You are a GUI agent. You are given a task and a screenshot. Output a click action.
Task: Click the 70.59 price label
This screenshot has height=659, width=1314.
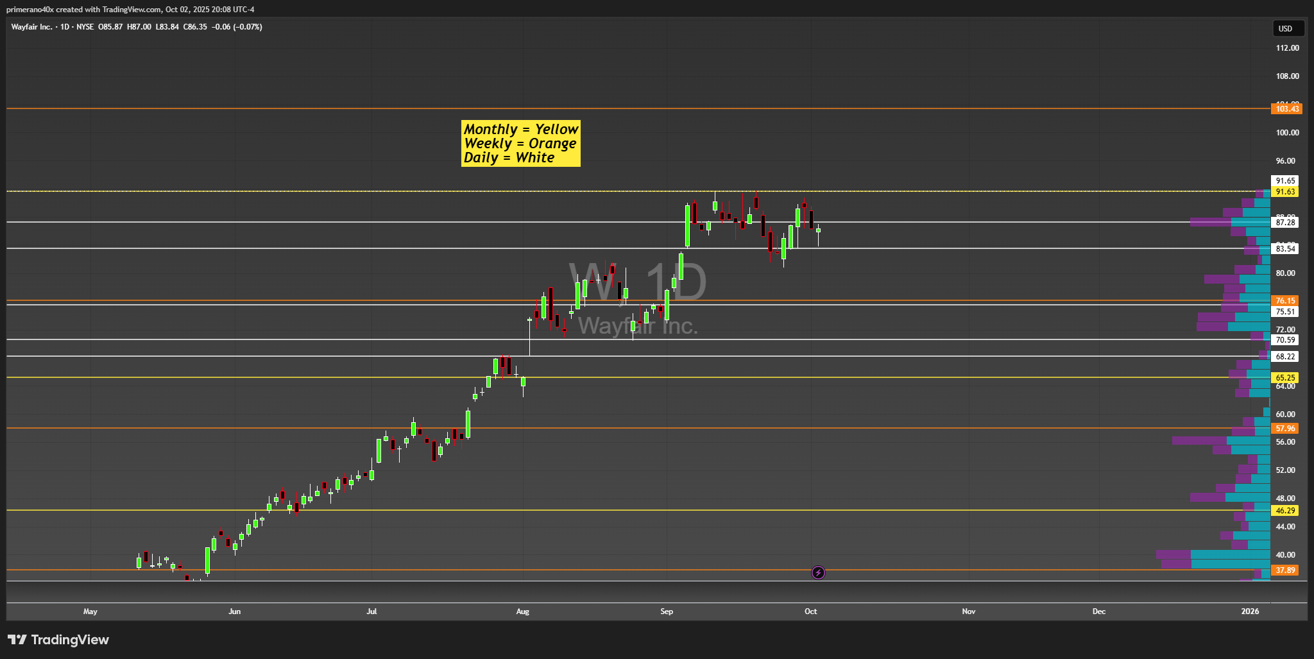tap(1285, 340)
